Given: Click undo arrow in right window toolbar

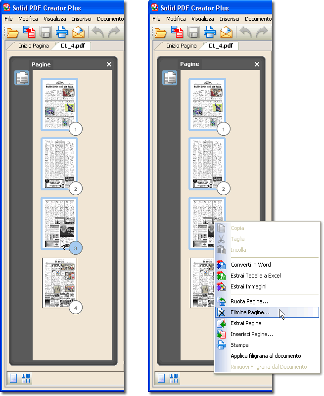Looking at the screenshot, I should pyautogui.click(x=245, y=32).
